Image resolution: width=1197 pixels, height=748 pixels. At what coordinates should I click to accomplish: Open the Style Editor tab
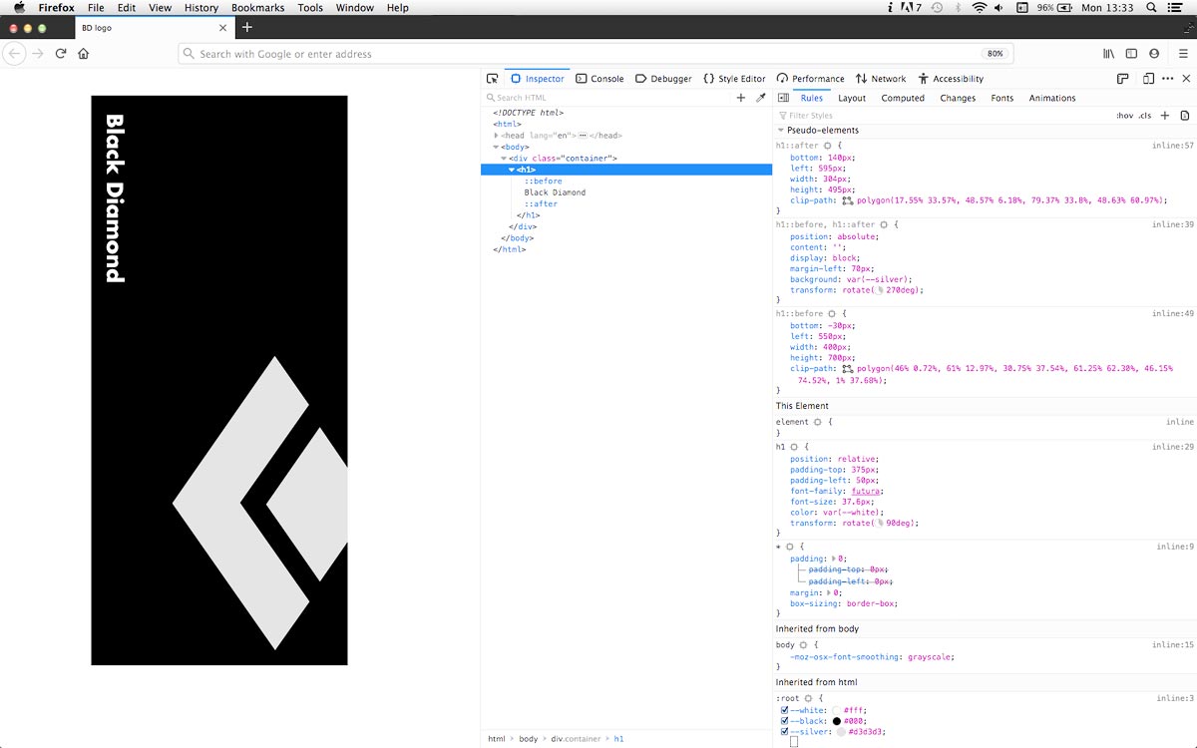pos(734,79)
